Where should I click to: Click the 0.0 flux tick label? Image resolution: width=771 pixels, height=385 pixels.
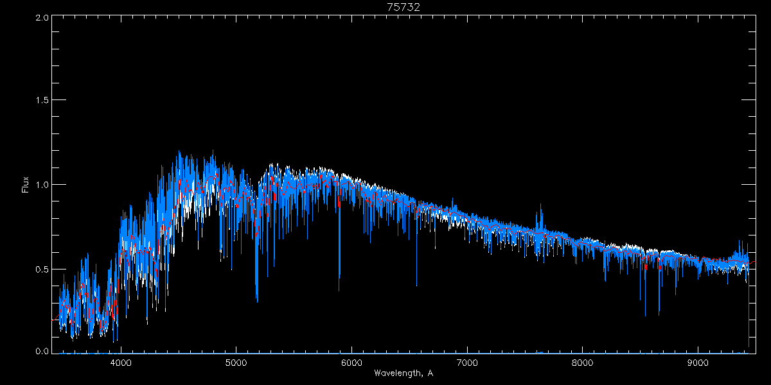[x=42, y=351]
